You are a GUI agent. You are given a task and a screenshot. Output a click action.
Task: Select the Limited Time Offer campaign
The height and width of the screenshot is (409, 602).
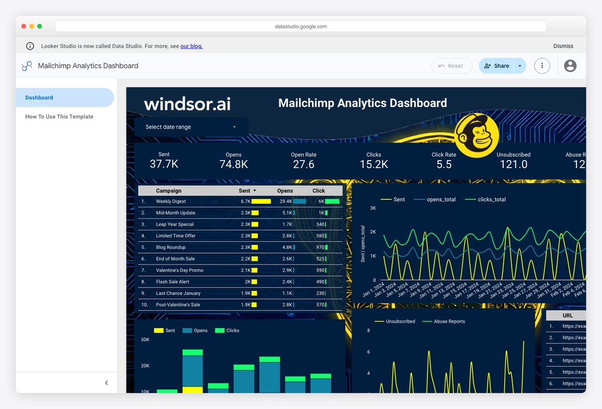240,236
